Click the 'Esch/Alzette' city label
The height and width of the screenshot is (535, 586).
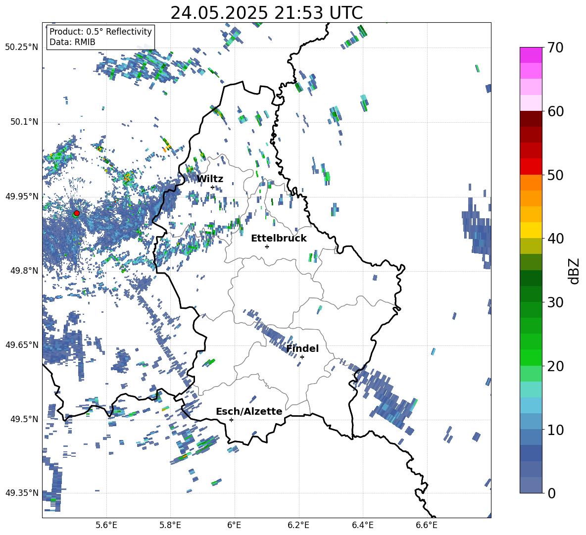click(249, 411)
